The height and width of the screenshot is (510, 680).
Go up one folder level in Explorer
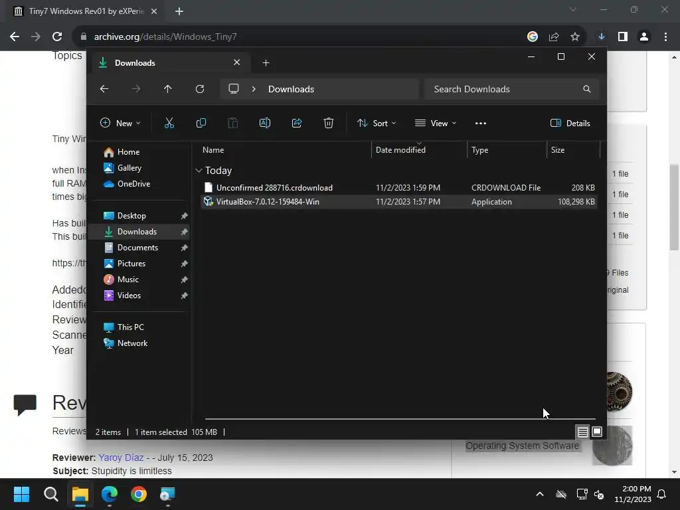[168, 89]
